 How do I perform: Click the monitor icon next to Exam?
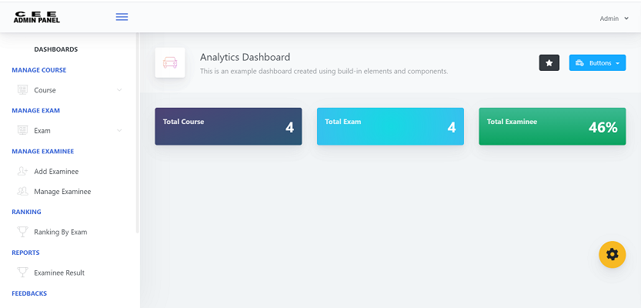[x=23, y=130]
